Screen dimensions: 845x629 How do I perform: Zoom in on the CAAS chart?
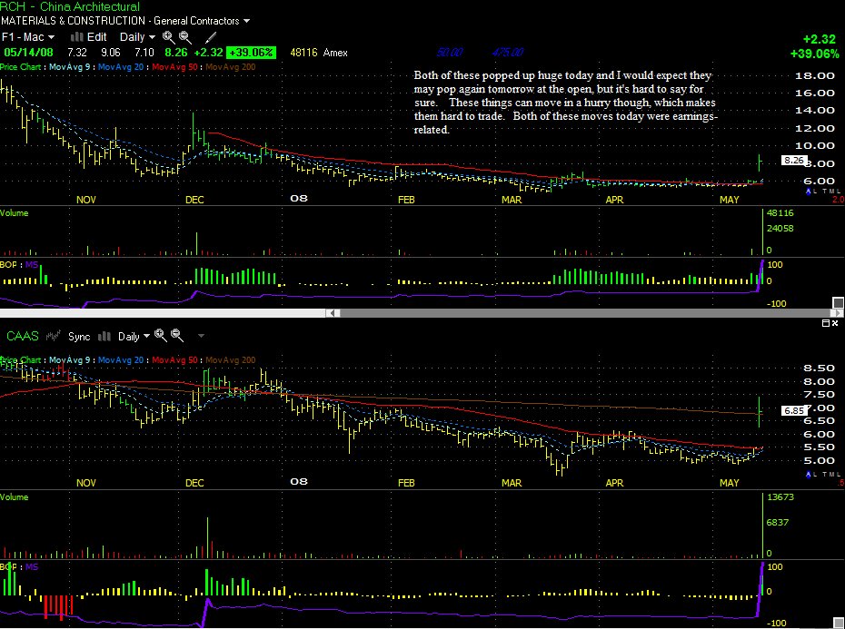[x=161, y=336]
